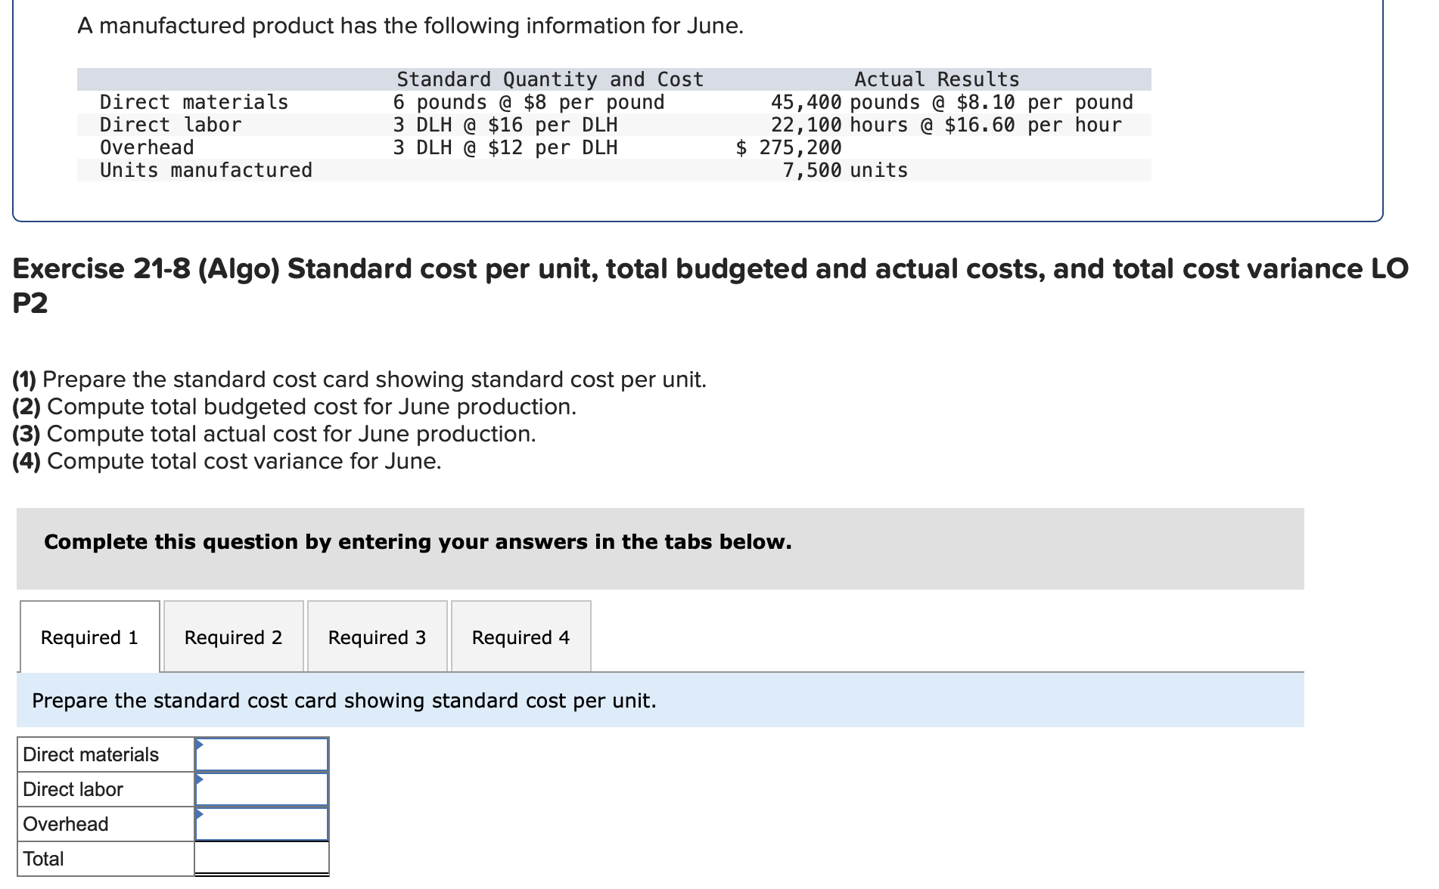The image size is (1439, 889).
Task: Switch to the Required 4 tab
Action: pos(521,637)
